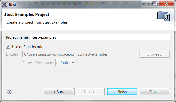Focus the Project name text field
The image size is (176, 102).
(100, 37)
